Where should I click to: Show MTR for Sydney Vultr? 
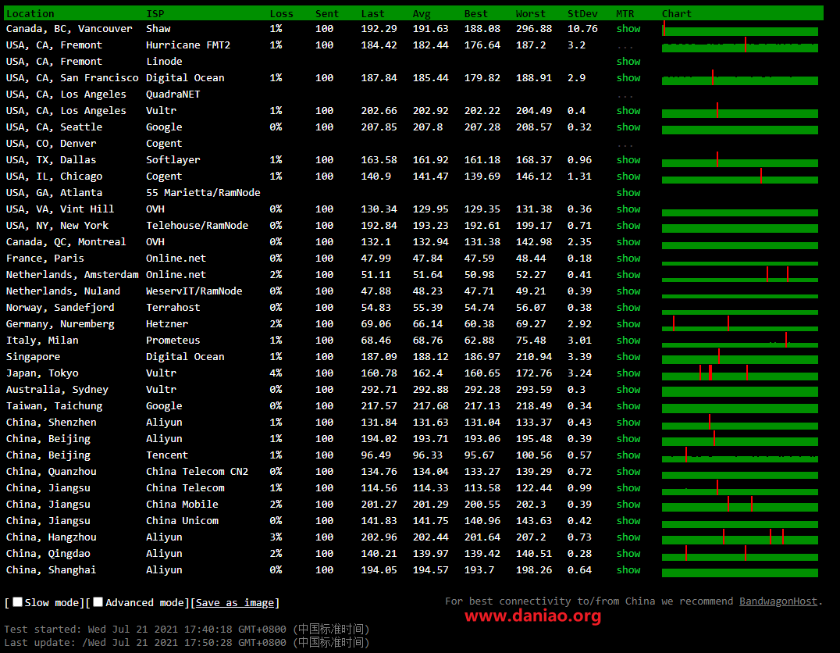coord(628,389)
